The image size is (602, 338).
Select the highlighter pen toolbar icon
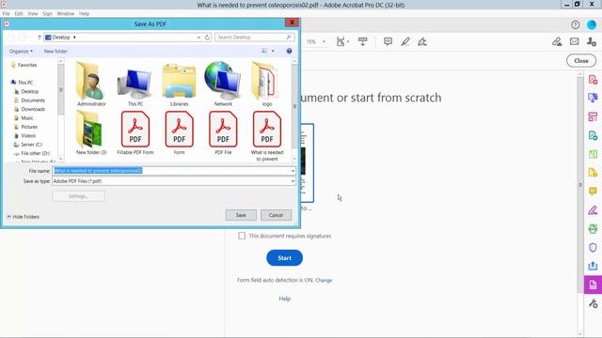point(405,41)
